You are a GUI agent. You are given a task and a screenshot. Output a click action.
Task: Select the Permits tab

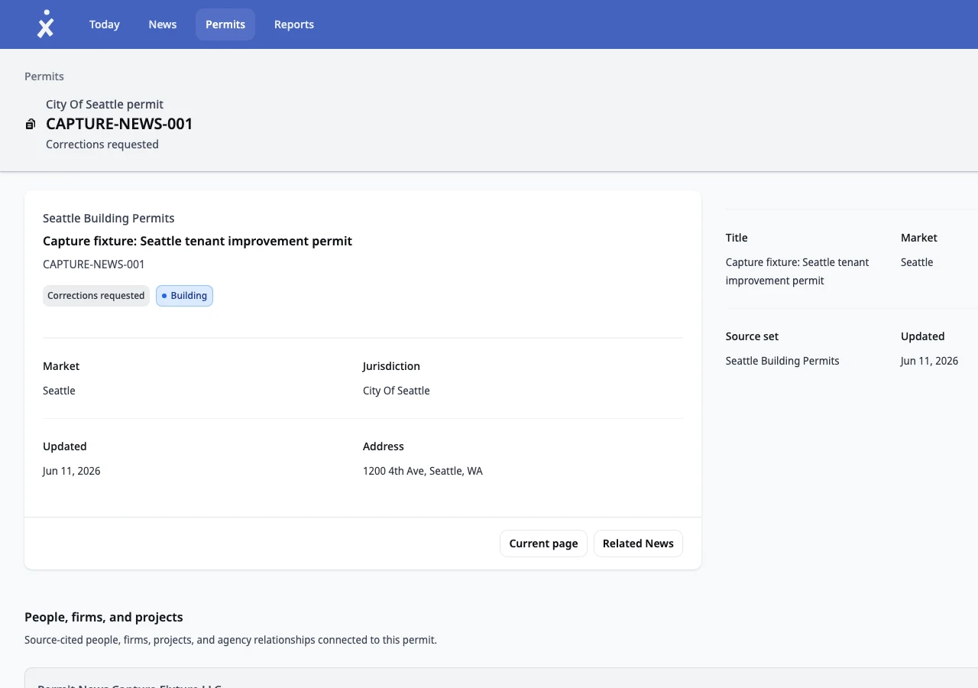pyautogui.click(x=225, y=24)
